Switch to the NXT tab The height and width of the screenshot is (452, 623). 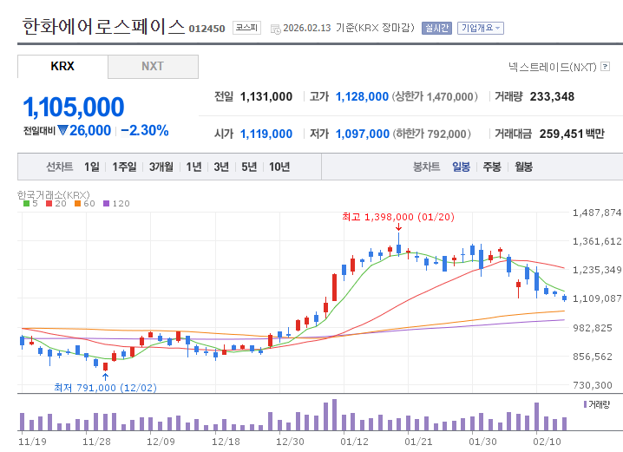[x=153, y=66]
